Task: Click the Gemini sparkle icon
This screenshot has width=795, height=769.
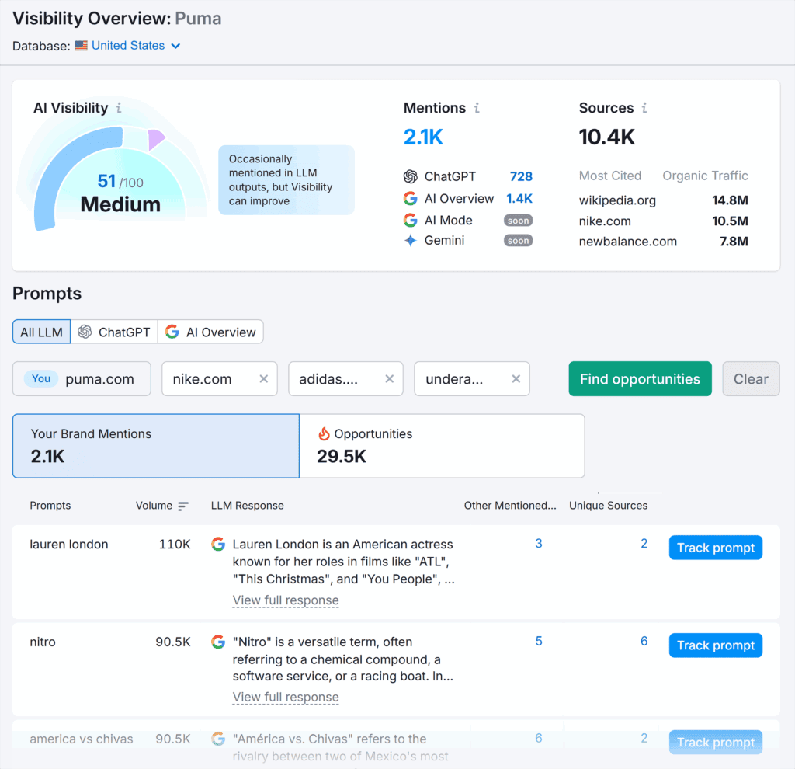Action: point(409,240)
